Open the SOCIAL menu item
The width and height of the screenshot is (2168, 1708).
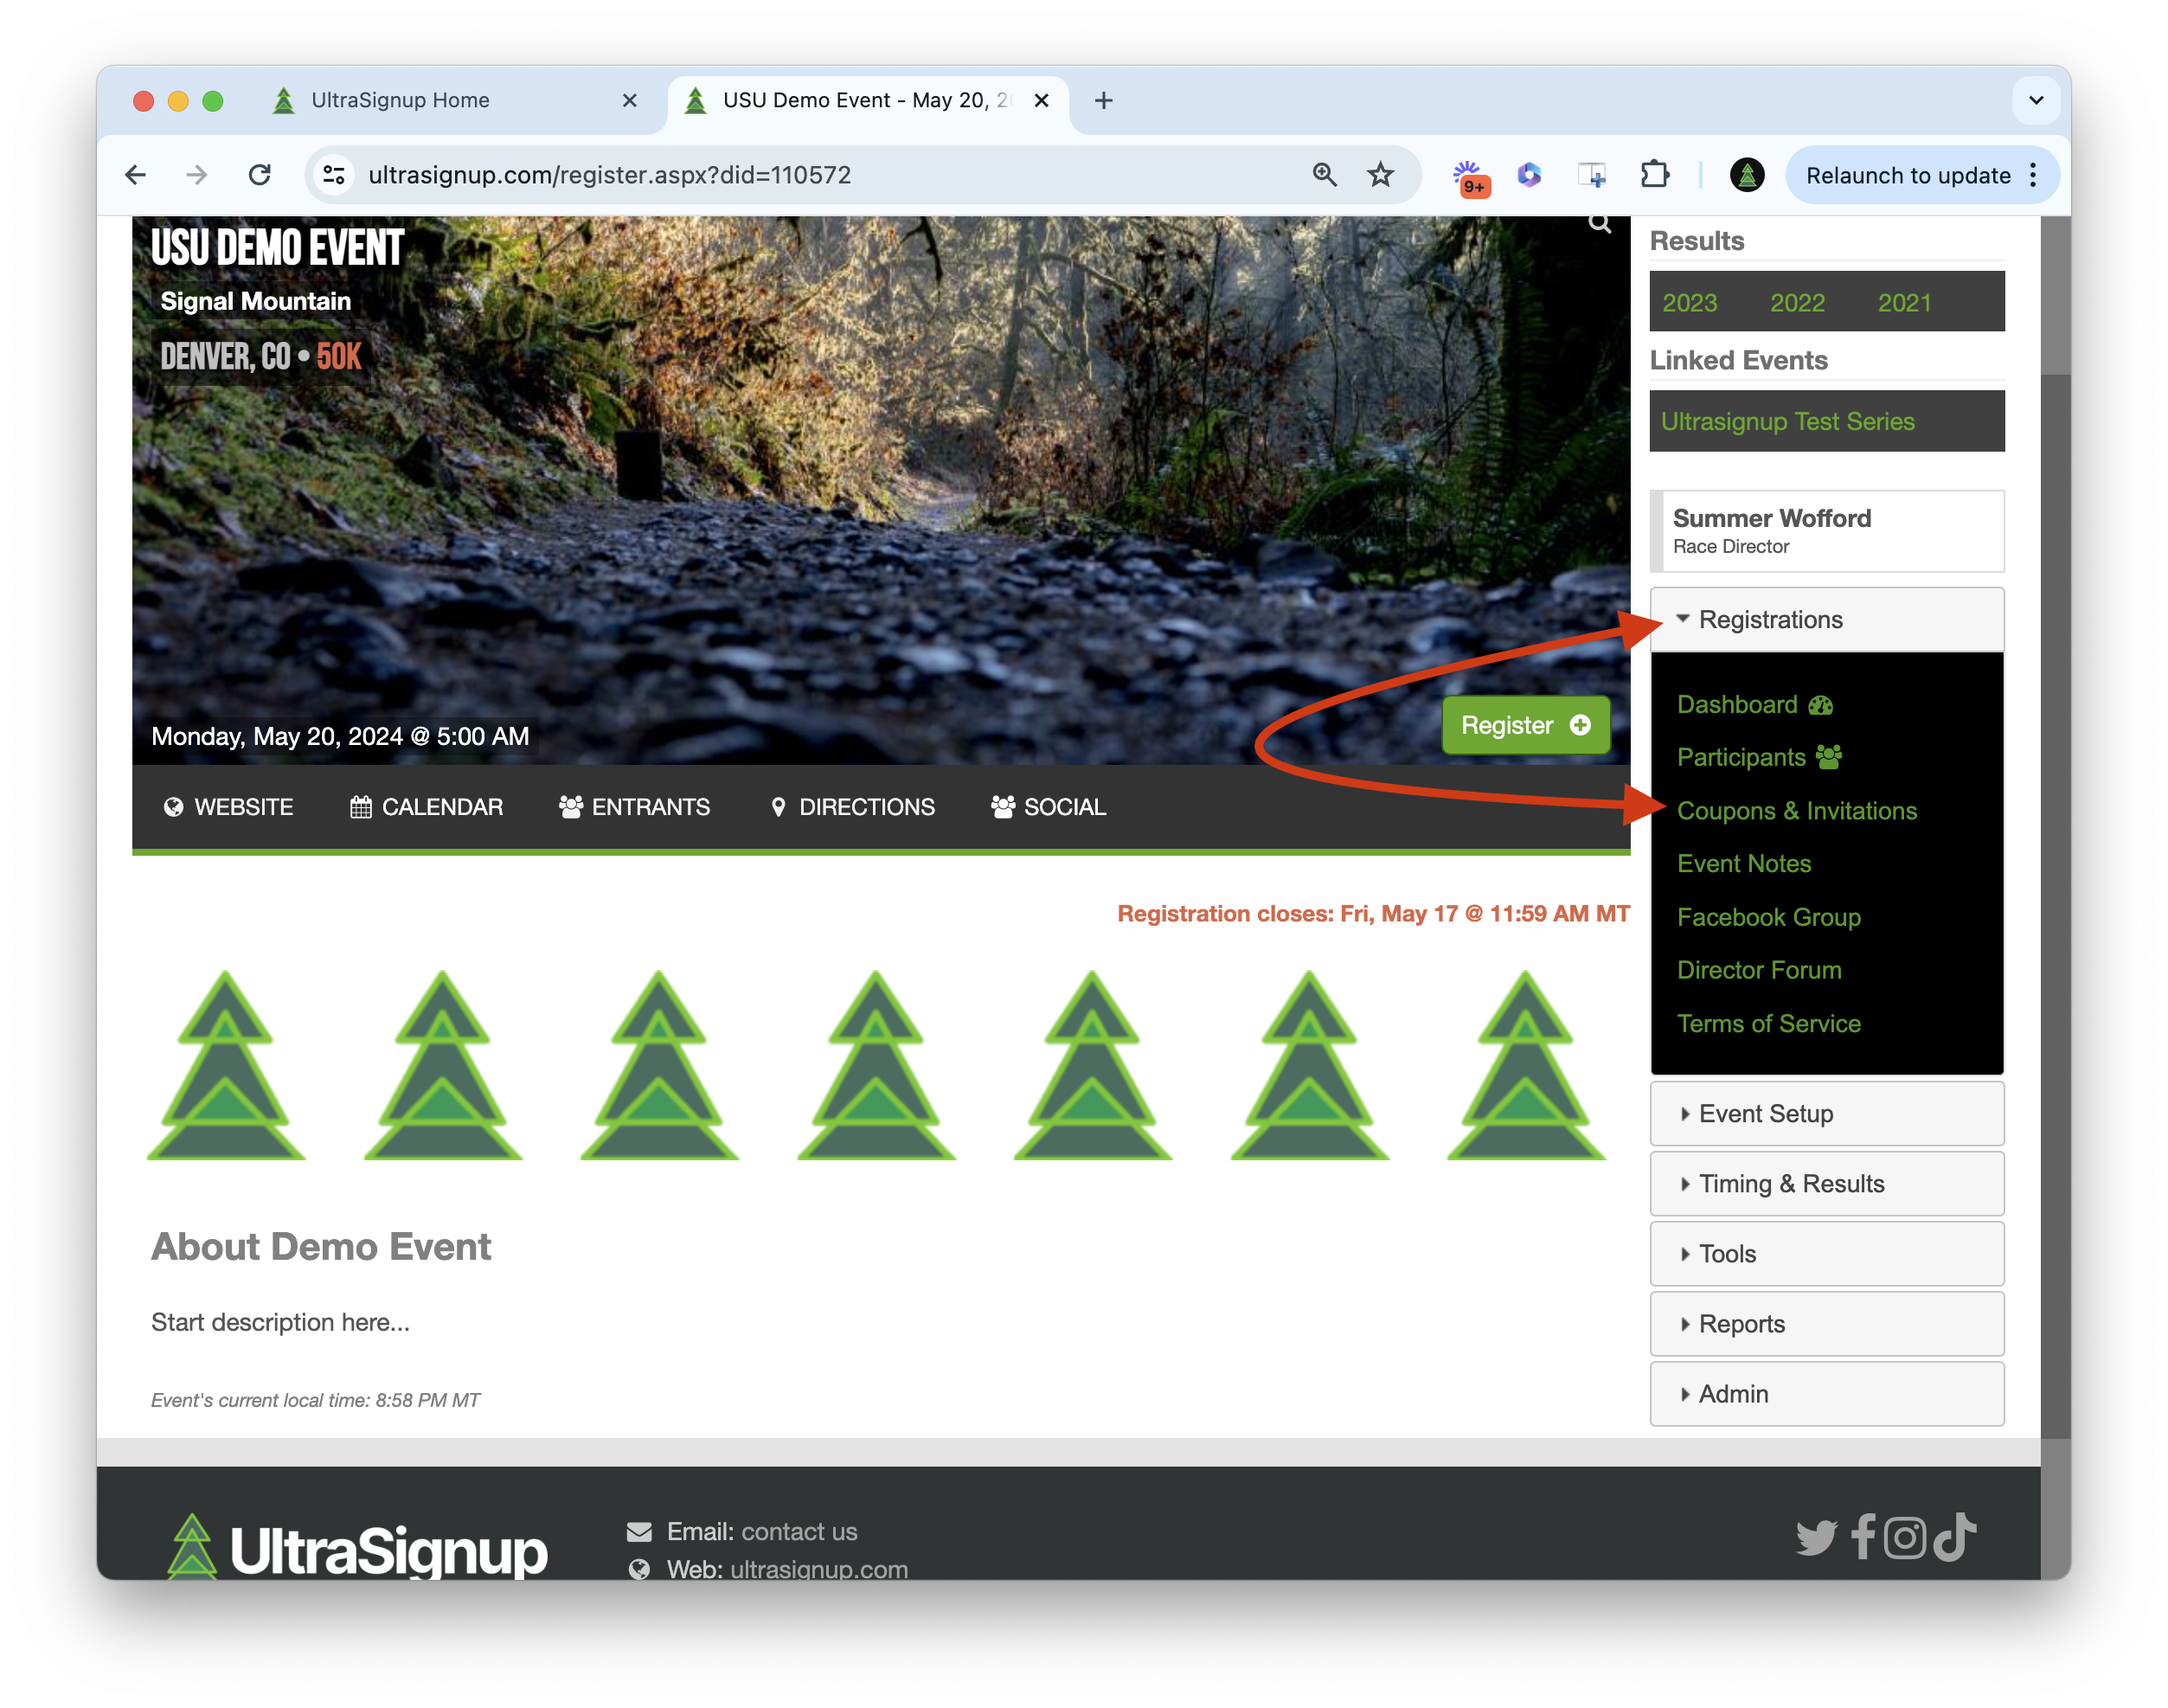coord(1048,807)
